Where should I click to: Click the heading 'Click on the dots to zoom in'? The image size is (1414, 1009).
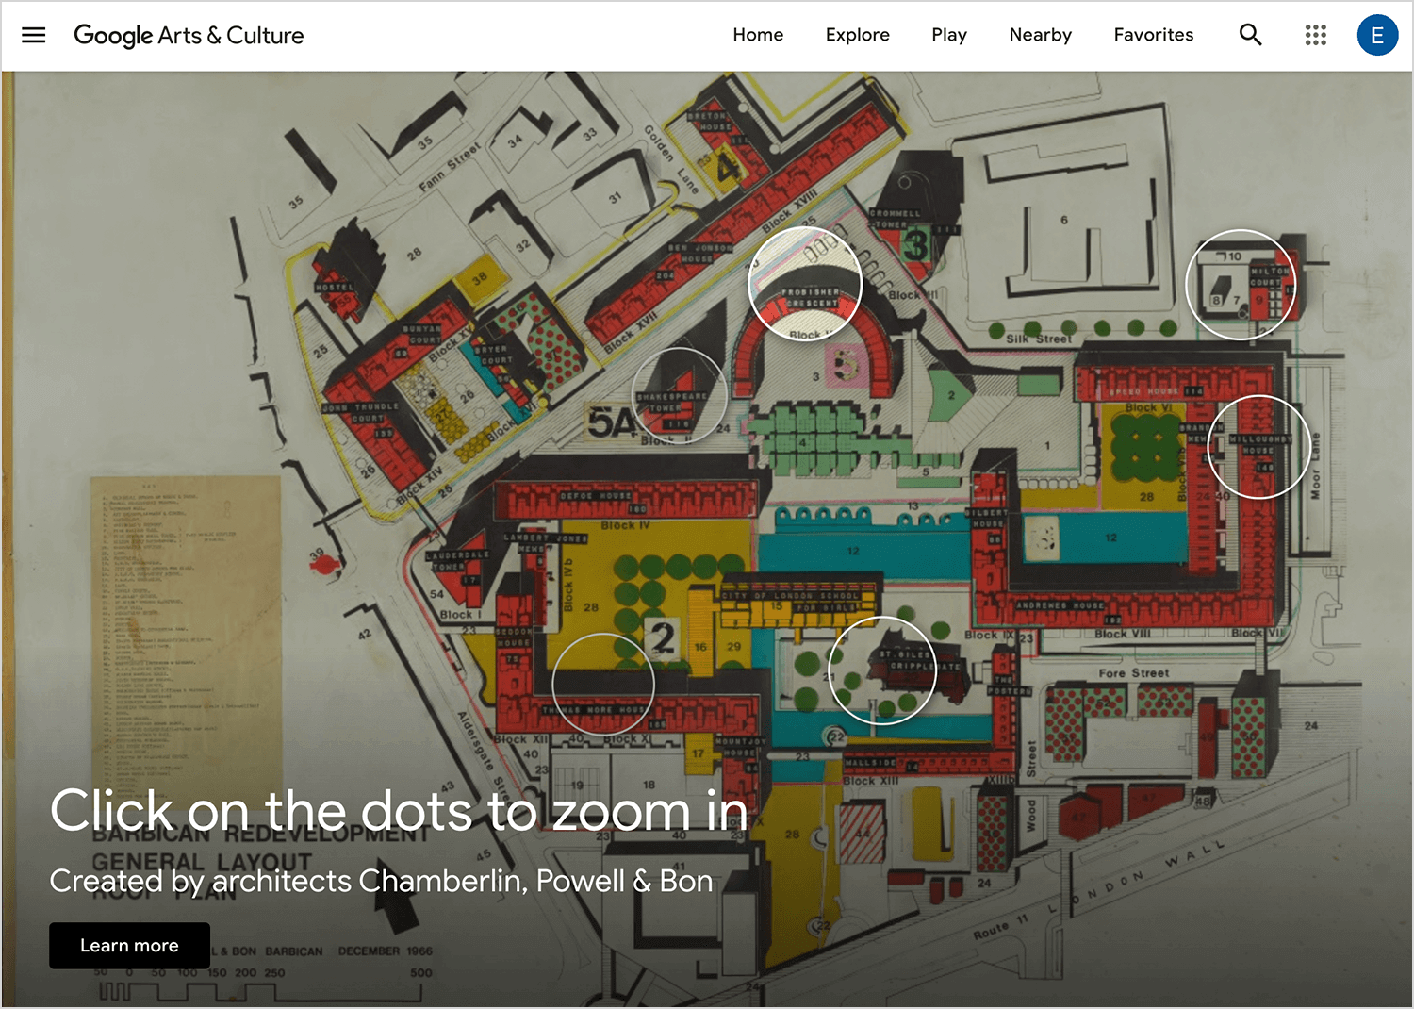(399, 810)
